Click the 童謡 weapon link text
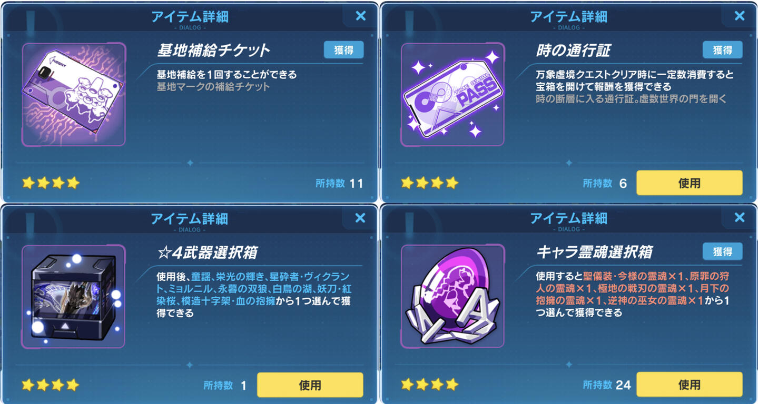The width and height of the screenshot is (758, 404). [x=201, y=276]
